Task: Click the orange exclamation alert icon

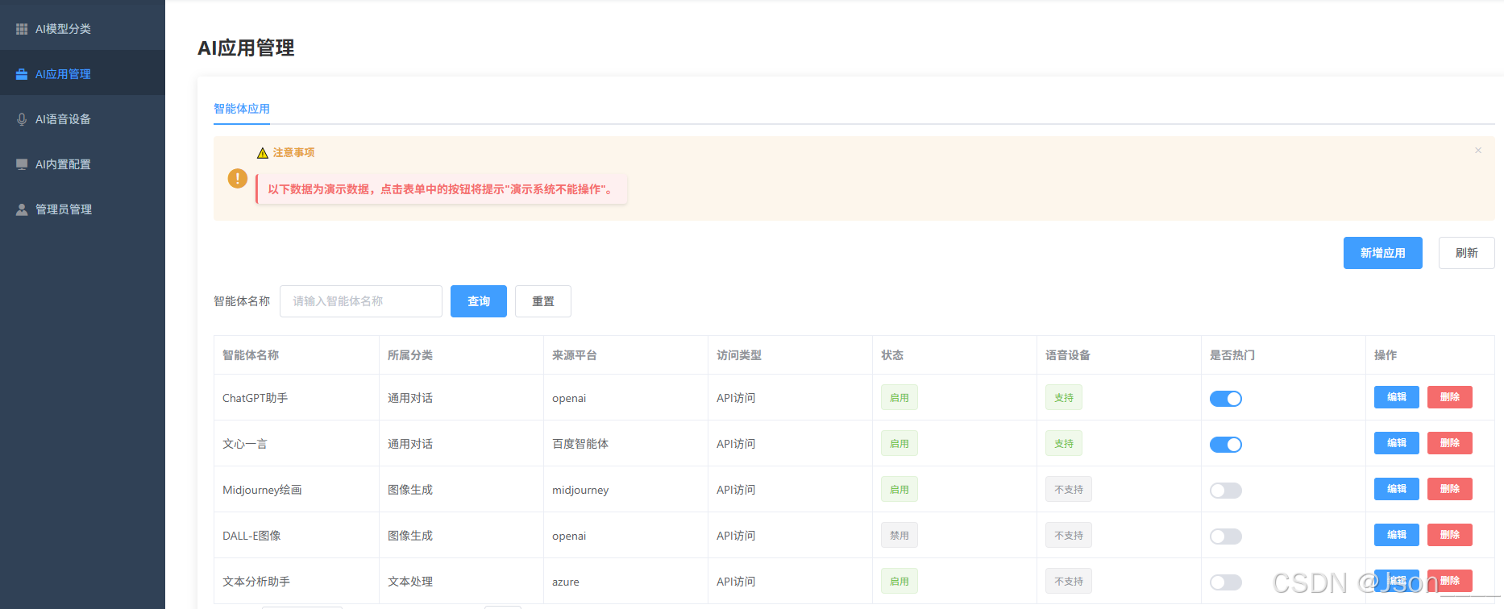Action: click(238, 178)
